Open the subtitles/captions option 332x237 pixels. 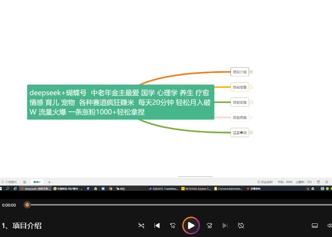tap(315, 226)
